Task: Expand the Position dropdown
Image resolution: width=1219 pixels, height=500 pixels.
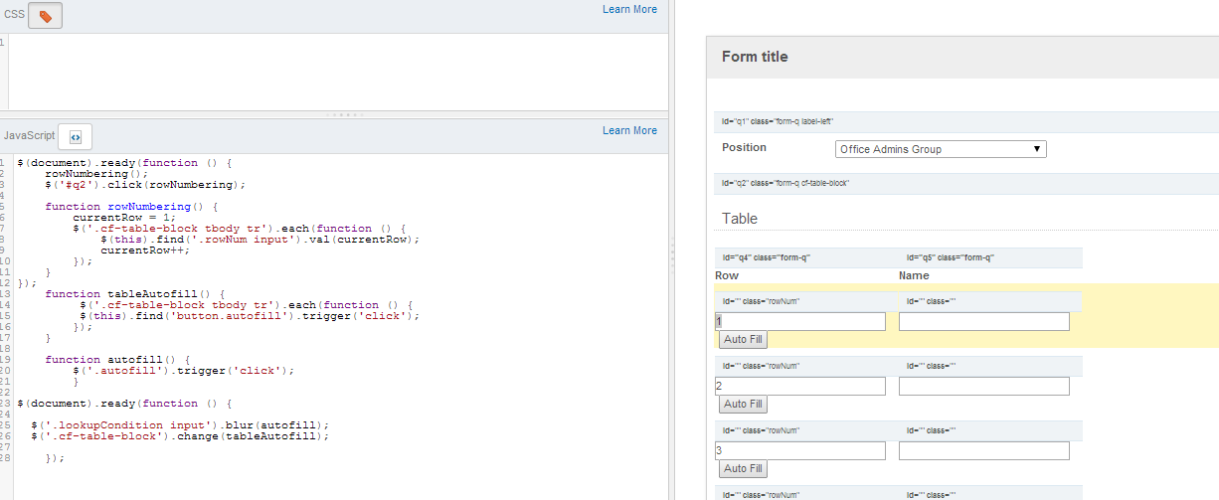Action: [941, 149]
